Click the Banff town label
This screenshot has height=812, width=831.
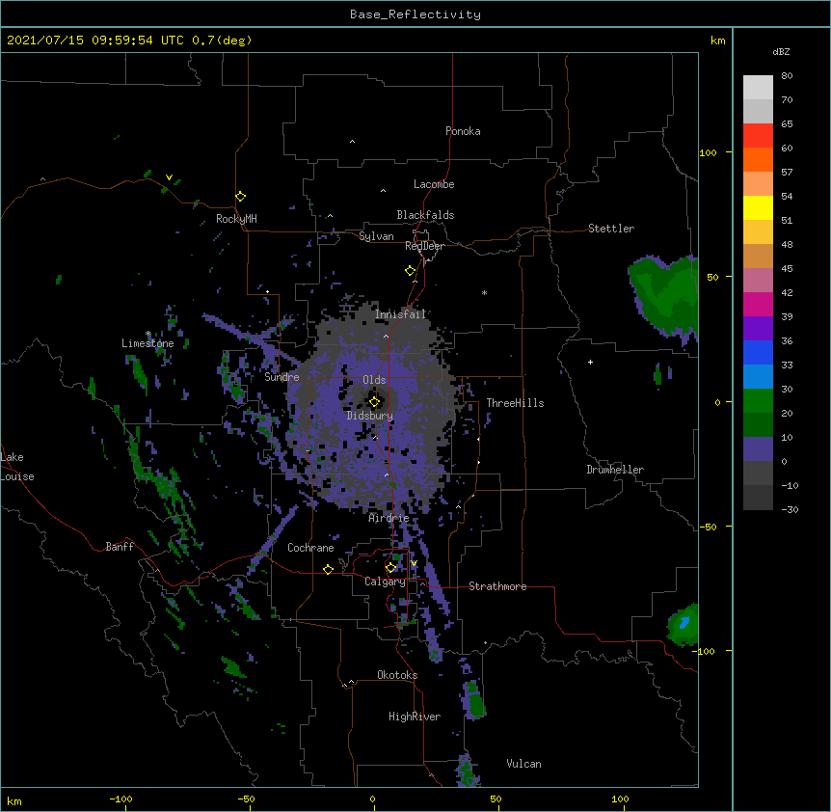(x=120, y=547)
